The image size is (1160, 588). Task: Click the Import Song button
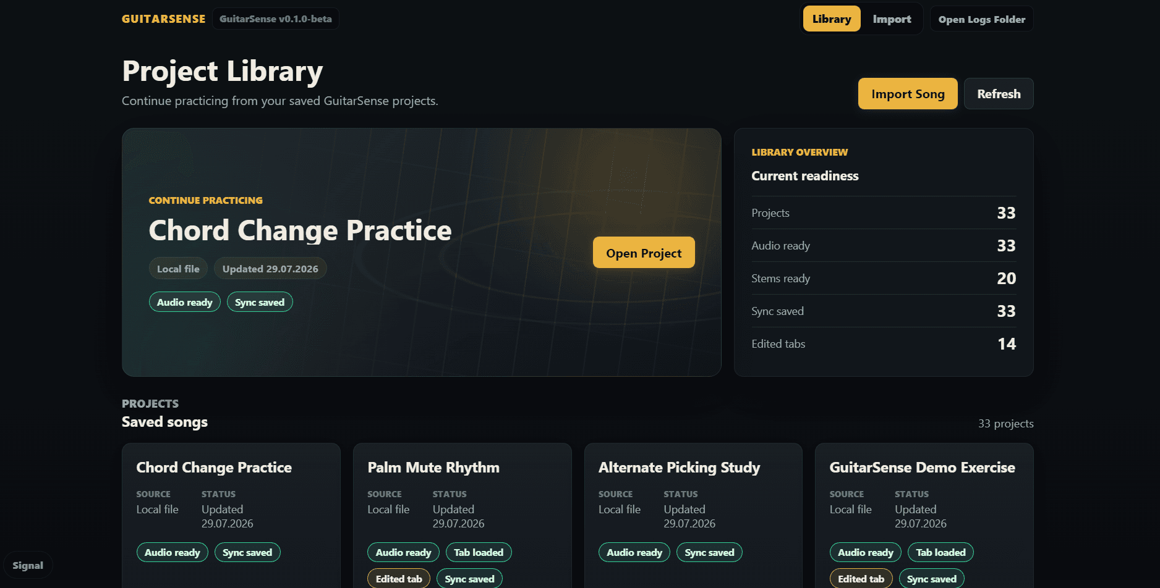tap(908, 94)
